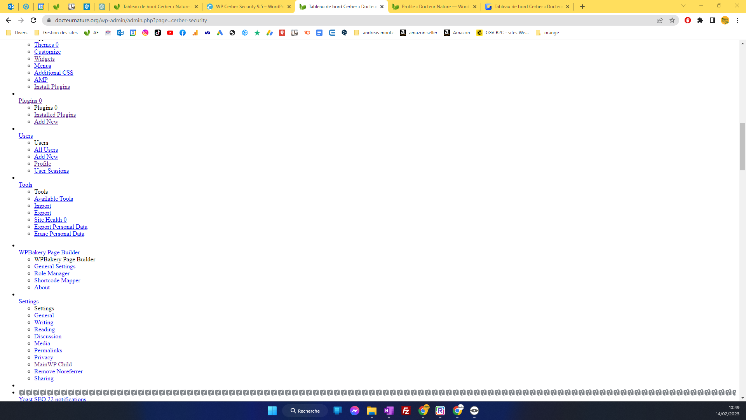Open the YouTube bookmark icon
The height and width of the screenshot is (420, 746).
tap(170, 33)
